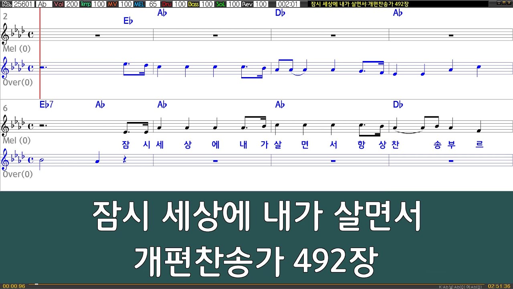Click the No. label

coord(6,4)
